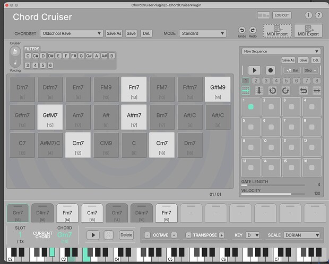Open the CHORDSET Oldschool Rave dropdown
The height and width of the screenshot is (264, 329).
[x=72, y=33]
